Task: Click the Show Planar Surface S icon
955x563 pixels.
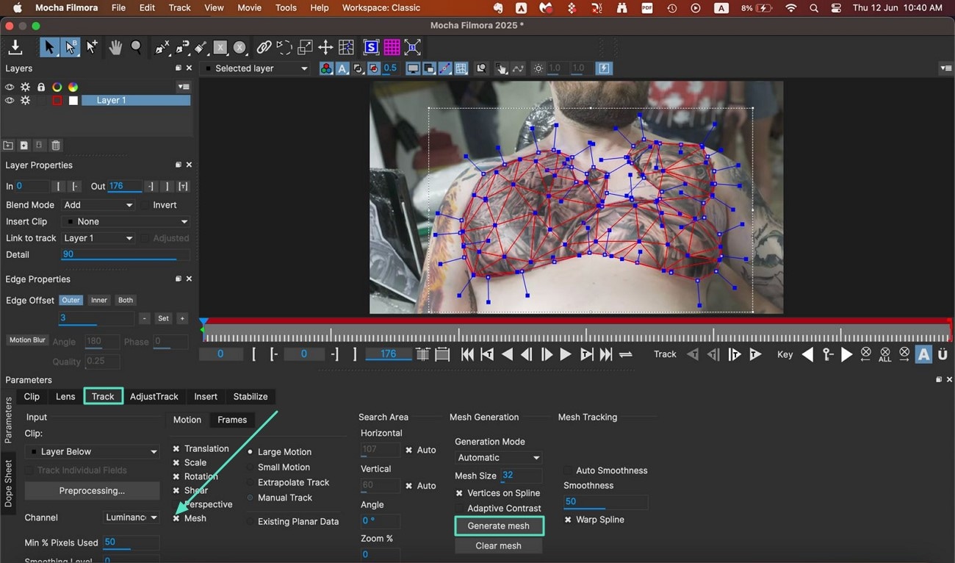Action: (x=371, y=48)
